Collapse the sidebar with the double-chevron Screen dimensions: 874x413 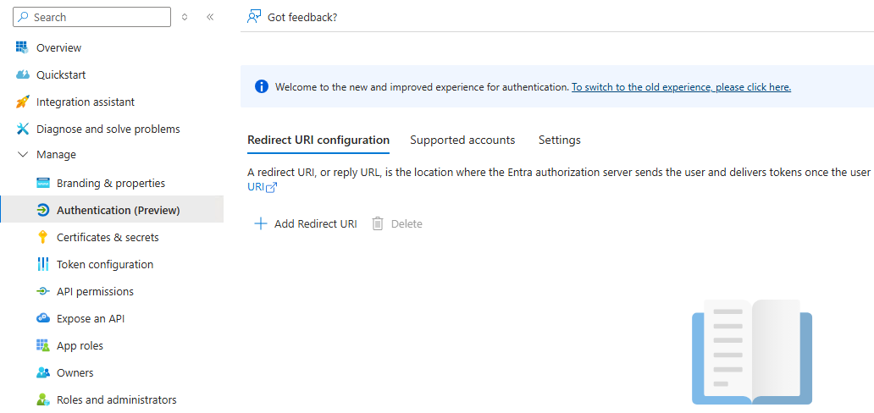pos(210,17)
